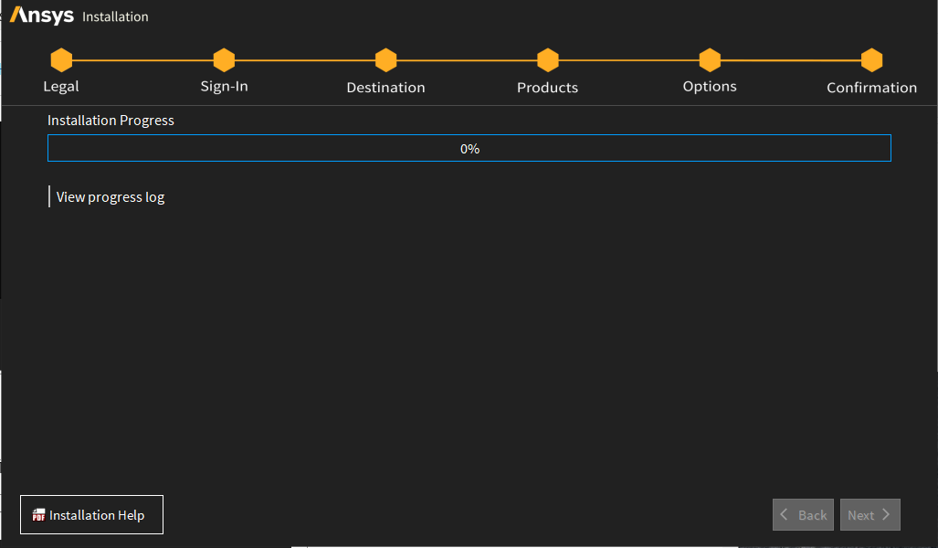Open the Products step label

(548, 88)
